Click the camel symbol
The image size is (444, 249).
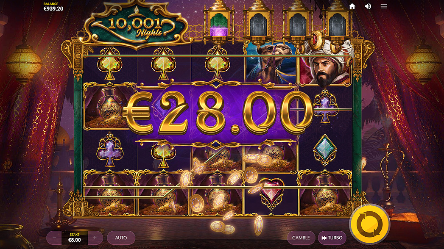[271, 64]
